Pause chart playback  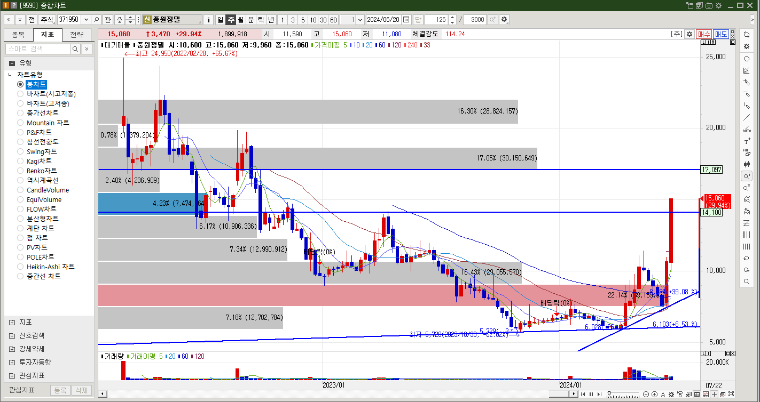click(591, 394)
